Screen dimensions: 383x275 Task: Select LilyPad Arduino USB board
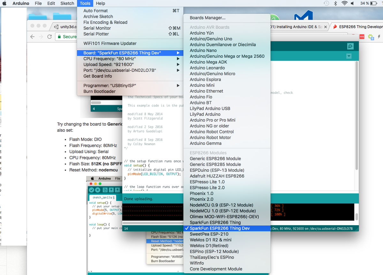227,108
